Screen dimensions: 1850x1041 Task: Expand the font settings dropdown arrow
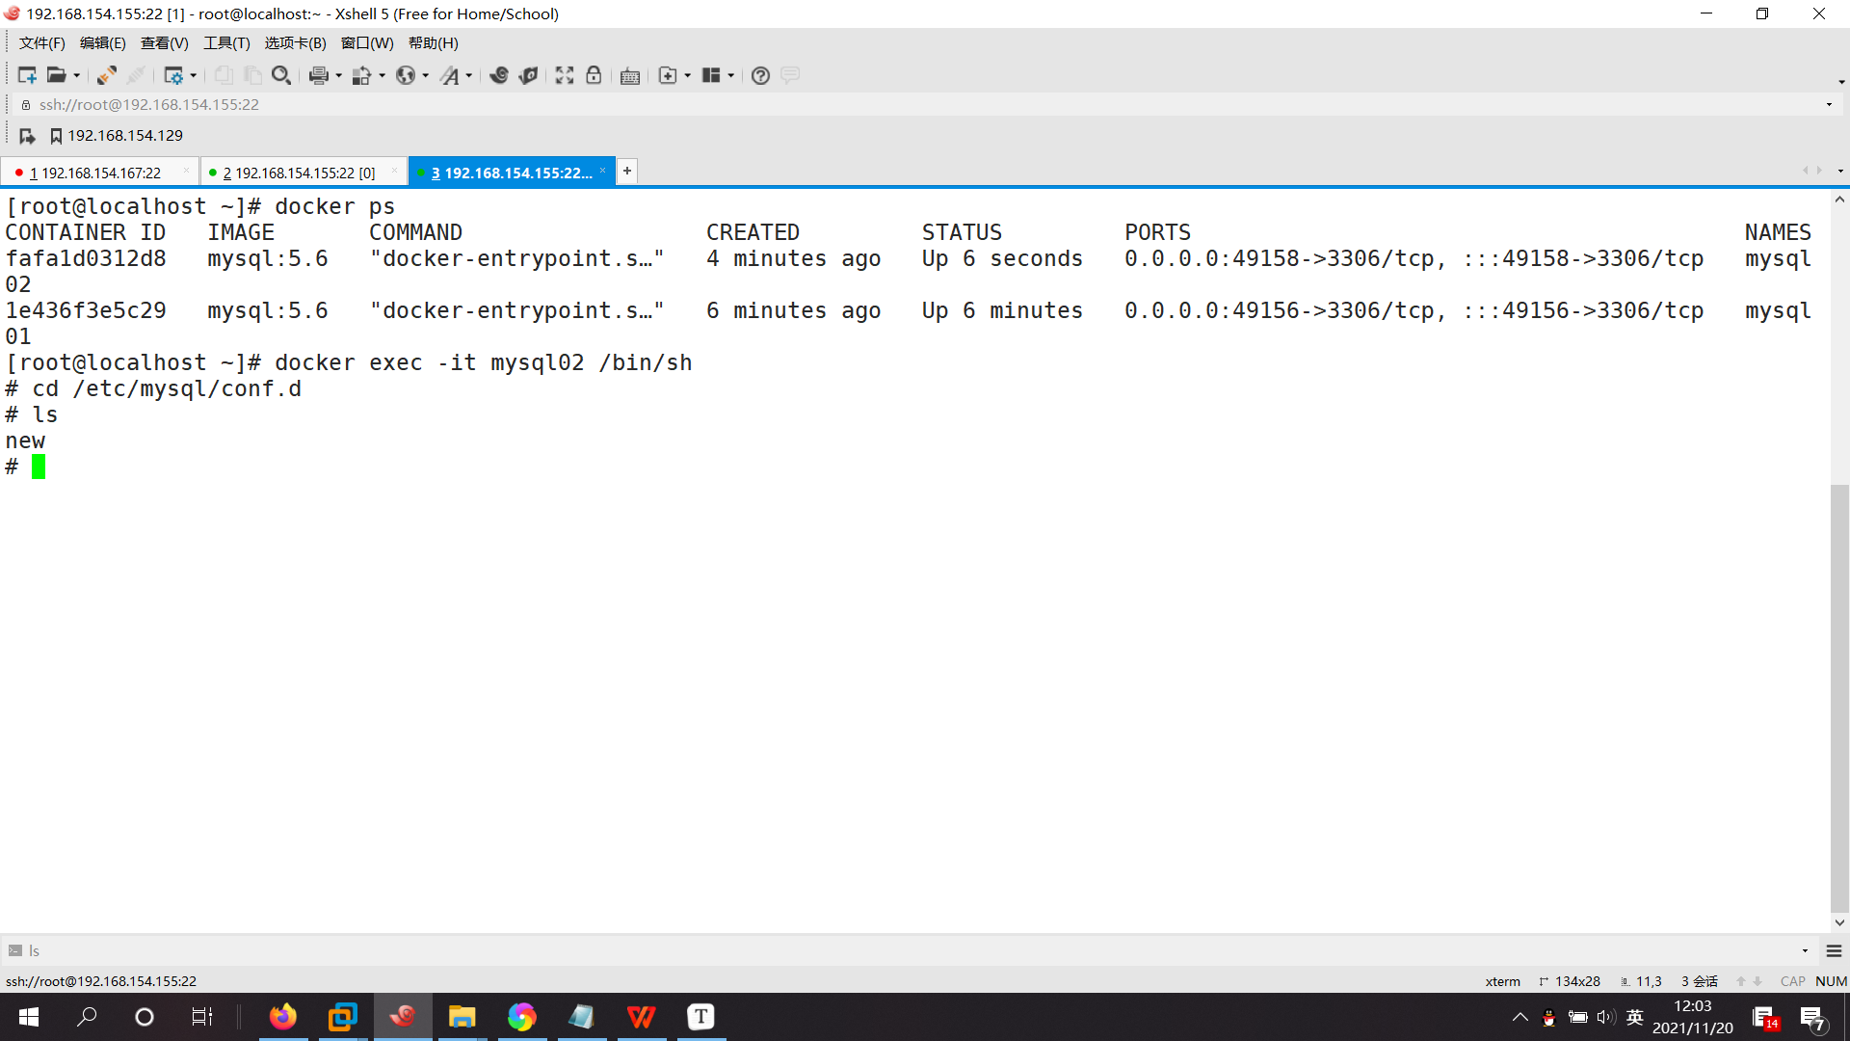coord(469,75)
